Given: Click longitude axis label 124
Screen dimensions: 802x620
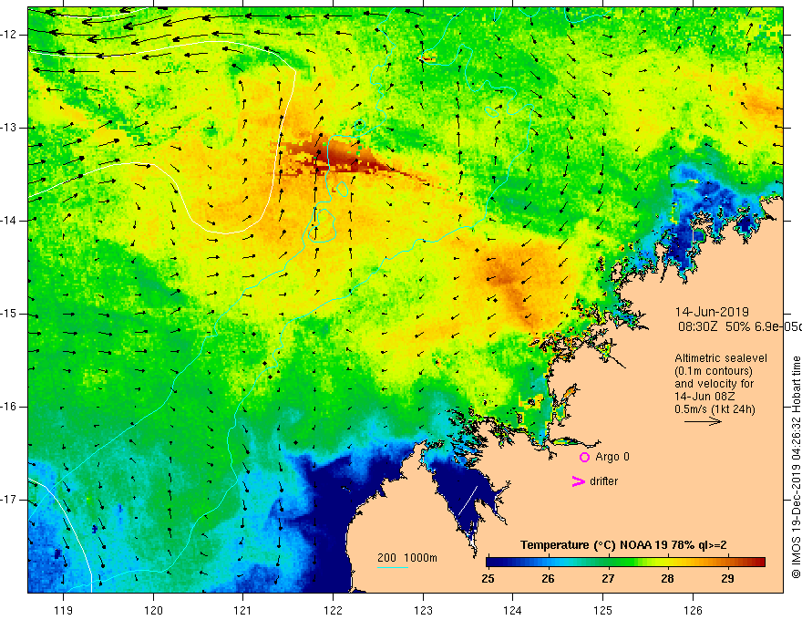Looking at the screenshot, I should (513, 610).
